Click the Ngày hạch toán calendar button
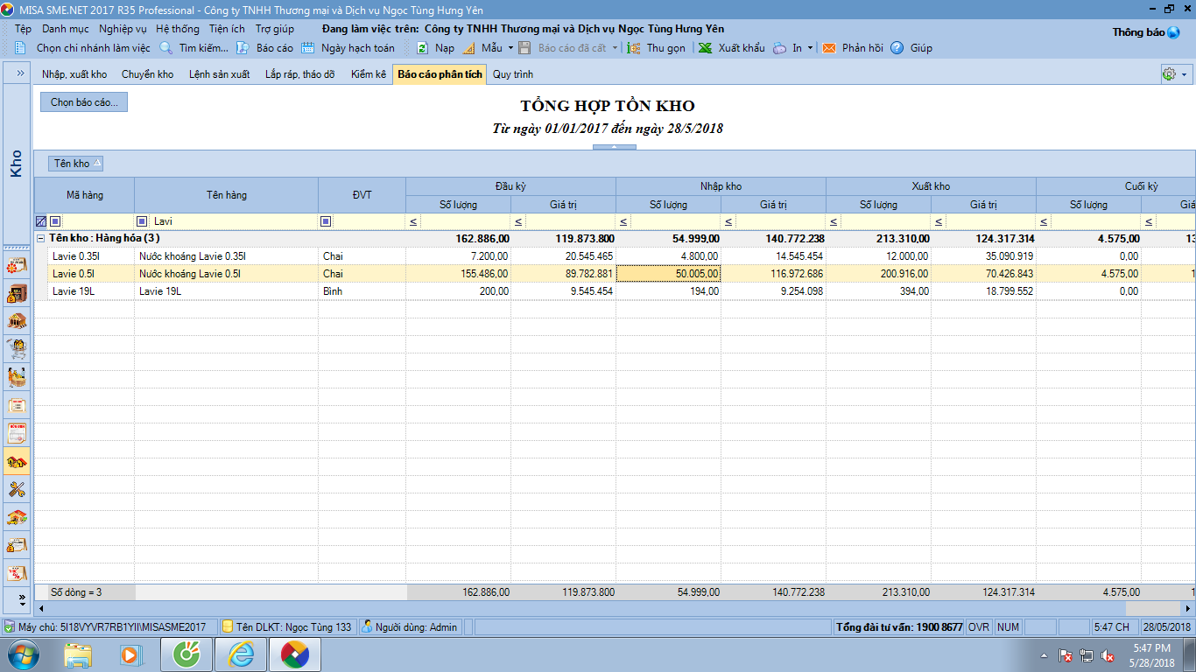 tap(348, 48)
